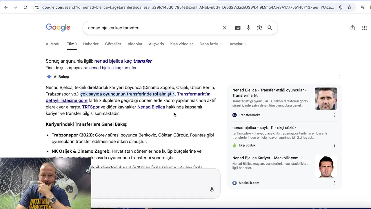Click the Mackolik.com favicon
Screen dimensions: 371x209
coord(234,183)
